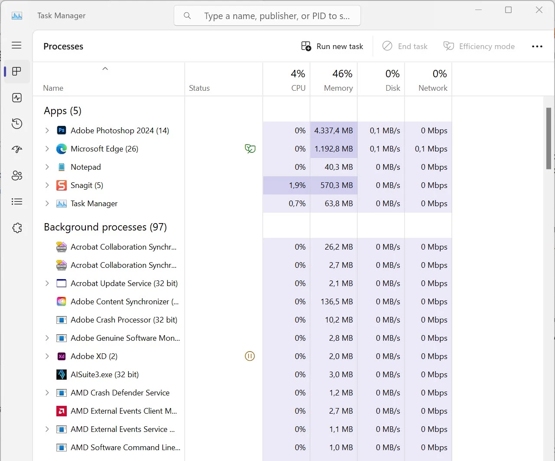Open the hamburger navigation menu
555x461 pixels.
(16, 45)
